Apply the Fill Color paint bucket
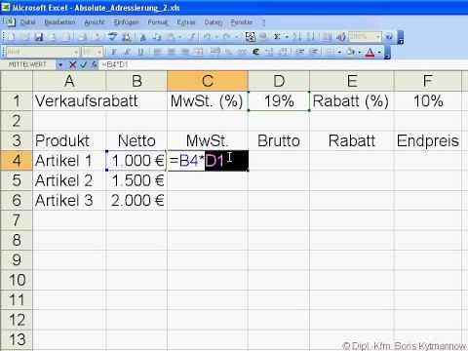 350,52
